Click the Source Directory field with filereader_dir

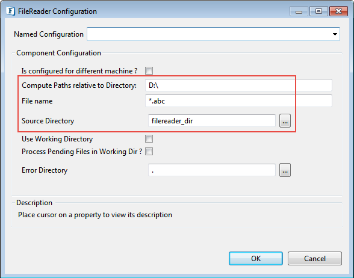point(212,121)
